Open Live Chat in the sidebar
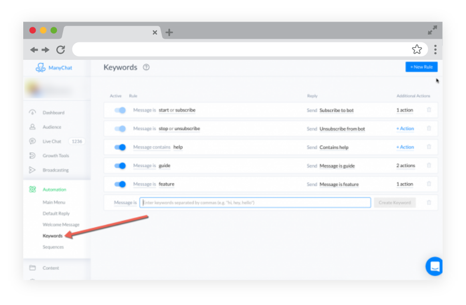The image size is (466, 305). point(52,141)
